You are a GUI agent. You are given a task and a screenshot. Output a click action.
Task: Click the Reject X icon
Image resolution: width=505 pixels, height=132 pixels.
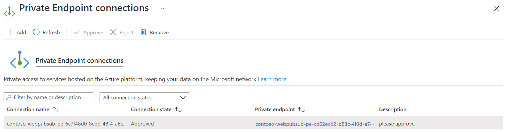(113, 32)
